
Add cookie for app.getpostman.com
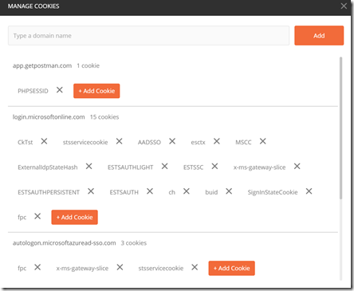[x=96, y=91]
